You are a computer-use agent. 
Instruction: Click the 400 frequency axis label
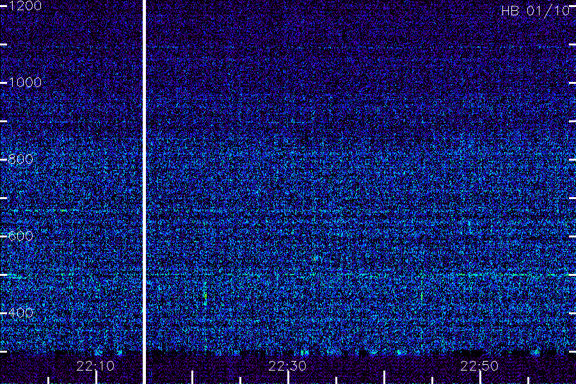[20, 313]
